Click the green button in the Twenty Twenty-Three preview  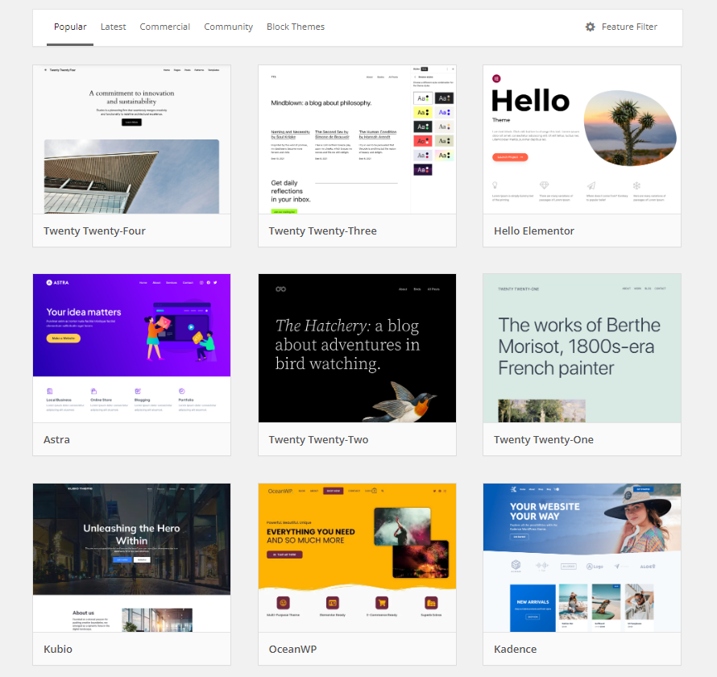pos(284,211)
